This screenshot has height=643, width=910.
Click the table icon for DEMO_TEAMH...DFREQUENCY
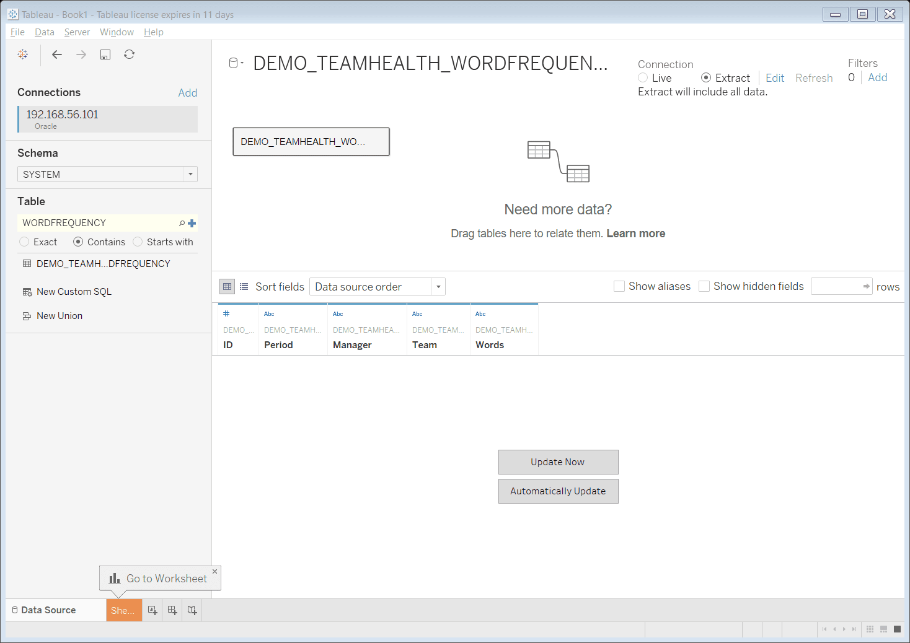click(27, 263)
